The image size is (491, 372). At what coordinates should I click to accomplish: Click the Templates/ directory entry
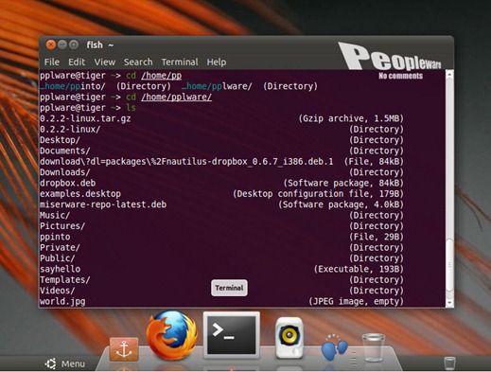65,280
